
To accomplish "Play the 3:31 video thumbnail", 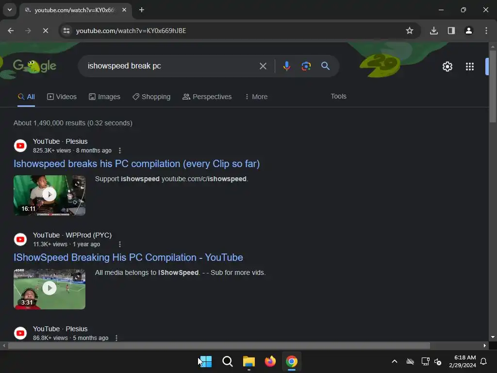I will click(50, 289).
